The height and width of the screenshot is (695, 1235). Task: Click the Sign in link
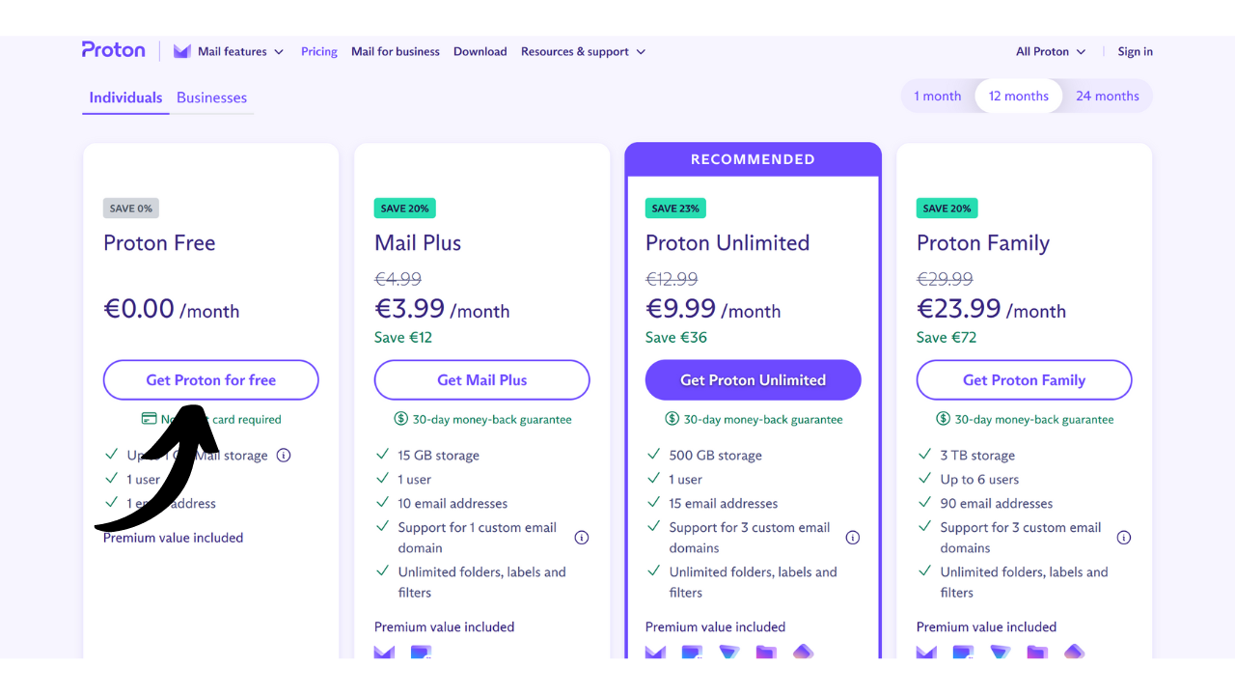click(1135, 52)
